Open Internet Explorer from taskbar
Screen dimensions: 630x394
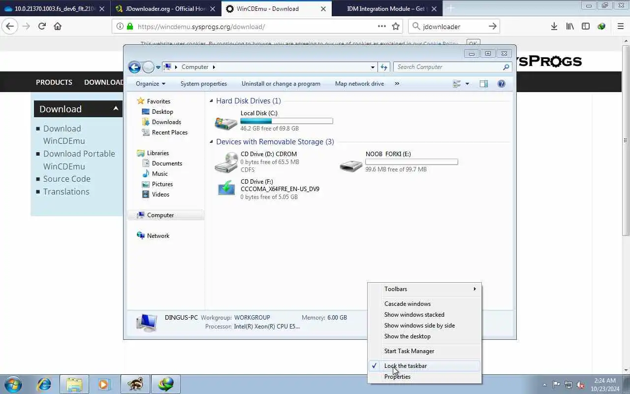(x=44, y=384)
